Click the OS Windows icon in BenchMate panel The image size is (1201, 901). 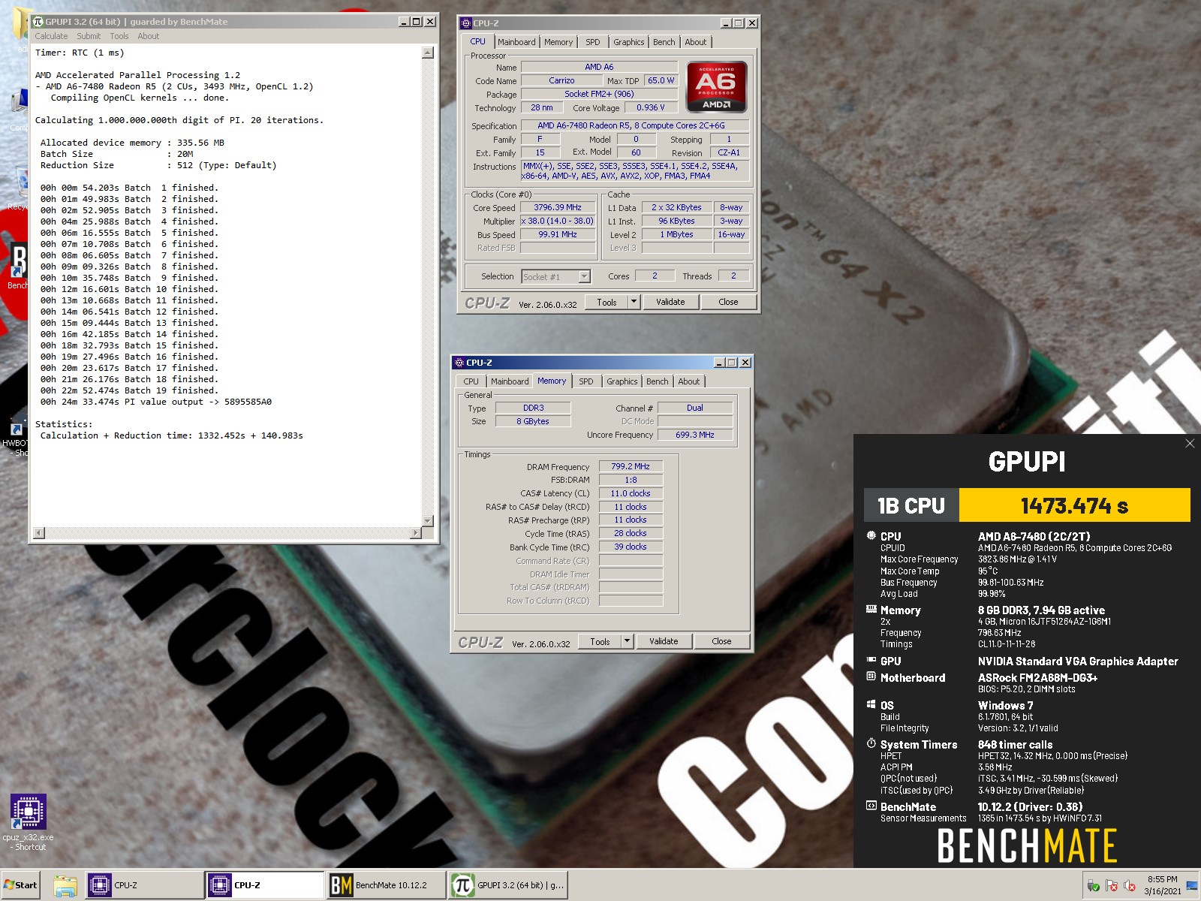click(x=871, y=704)
